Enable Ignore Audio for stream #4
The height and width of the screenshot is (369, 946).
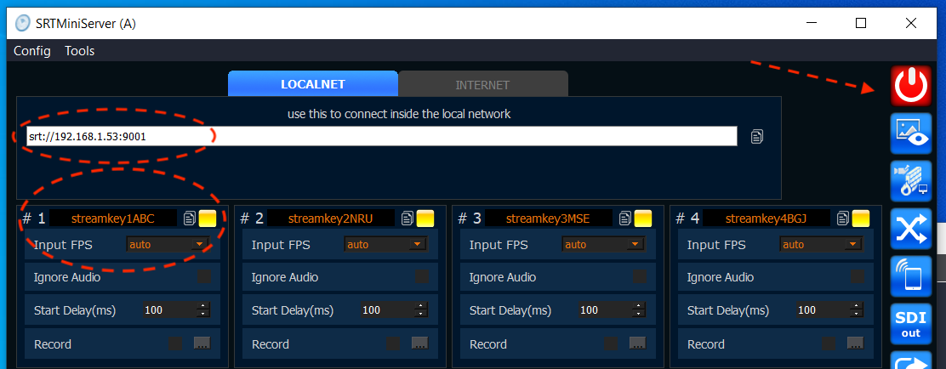(858, 277)
